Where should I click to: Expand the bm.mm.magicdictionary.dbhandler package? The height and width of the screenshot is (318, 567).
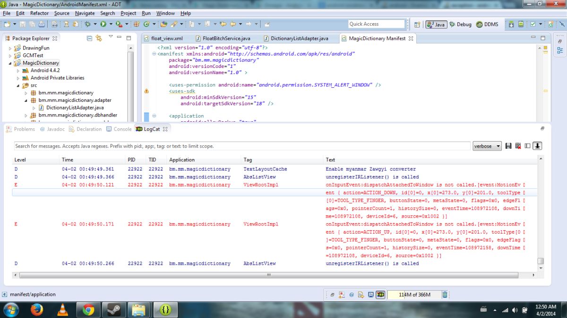[26, 116]
